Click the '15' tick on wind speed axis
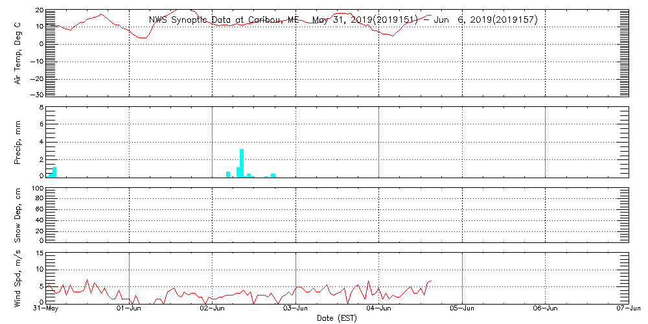Image resolution: width=648 pixels, height=324 pixels. point(39,253)
